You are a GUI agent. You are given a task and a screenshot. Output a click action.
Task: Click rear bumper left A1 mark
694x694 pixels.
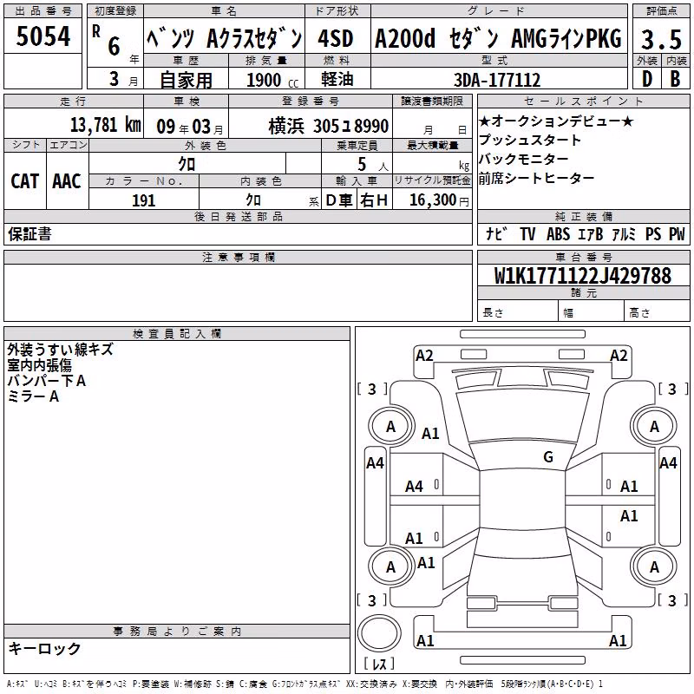pos(425,640)
